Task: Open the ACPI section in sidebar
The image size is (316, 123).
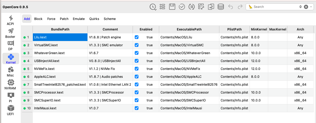Action: (11, 20)
